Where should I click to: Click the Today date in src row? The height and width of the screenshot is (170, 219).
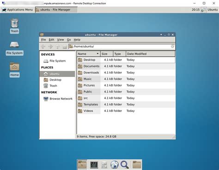coord(130,98)
